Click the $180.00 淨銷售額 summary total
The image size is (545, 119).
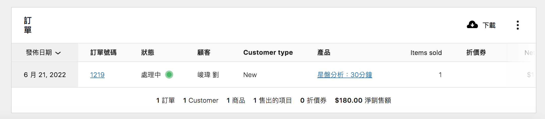(363, 100)
